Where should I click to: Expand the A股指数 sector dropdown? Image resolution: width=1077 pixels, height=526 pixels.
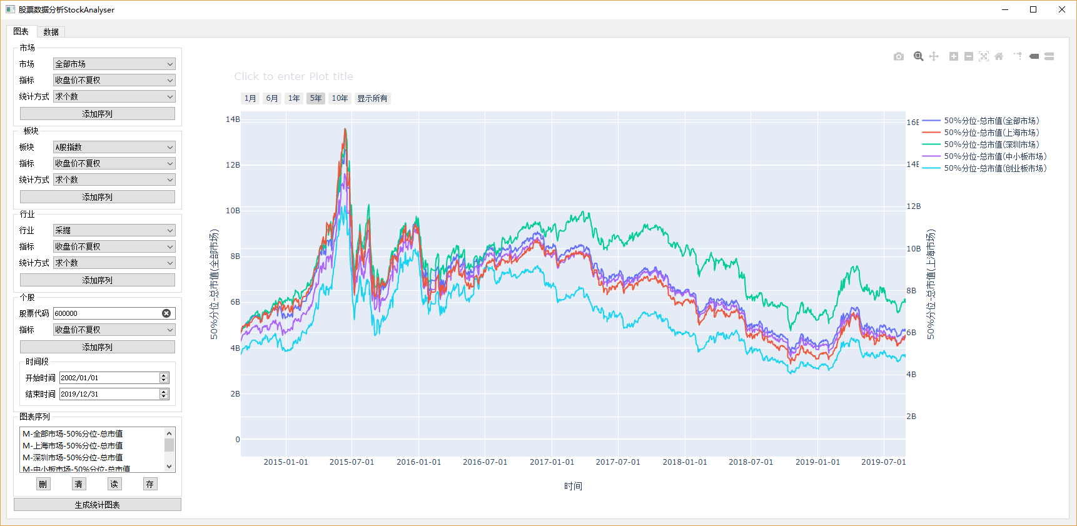[114, 147]
